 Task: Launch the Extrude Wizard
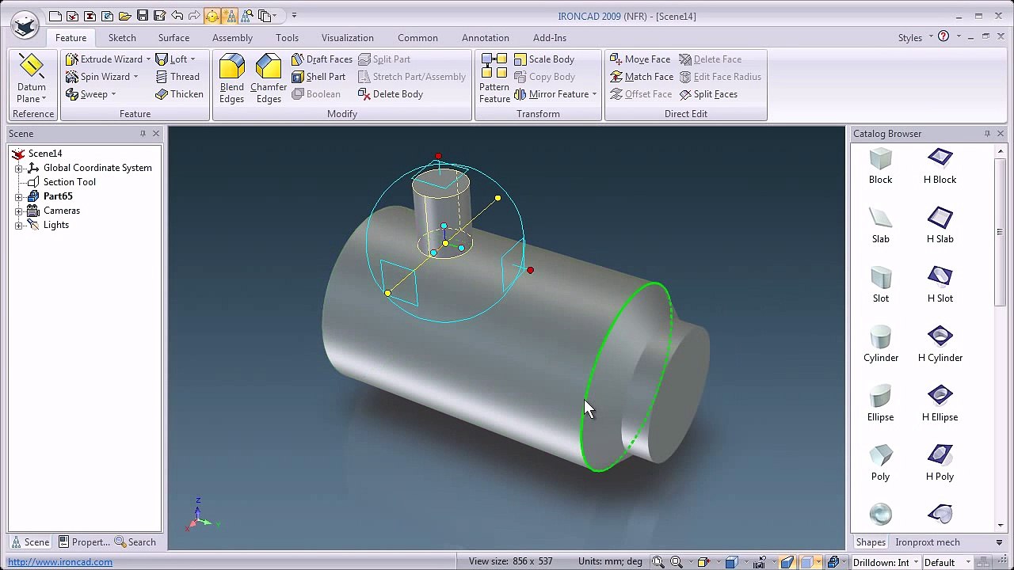click(105, 59)
